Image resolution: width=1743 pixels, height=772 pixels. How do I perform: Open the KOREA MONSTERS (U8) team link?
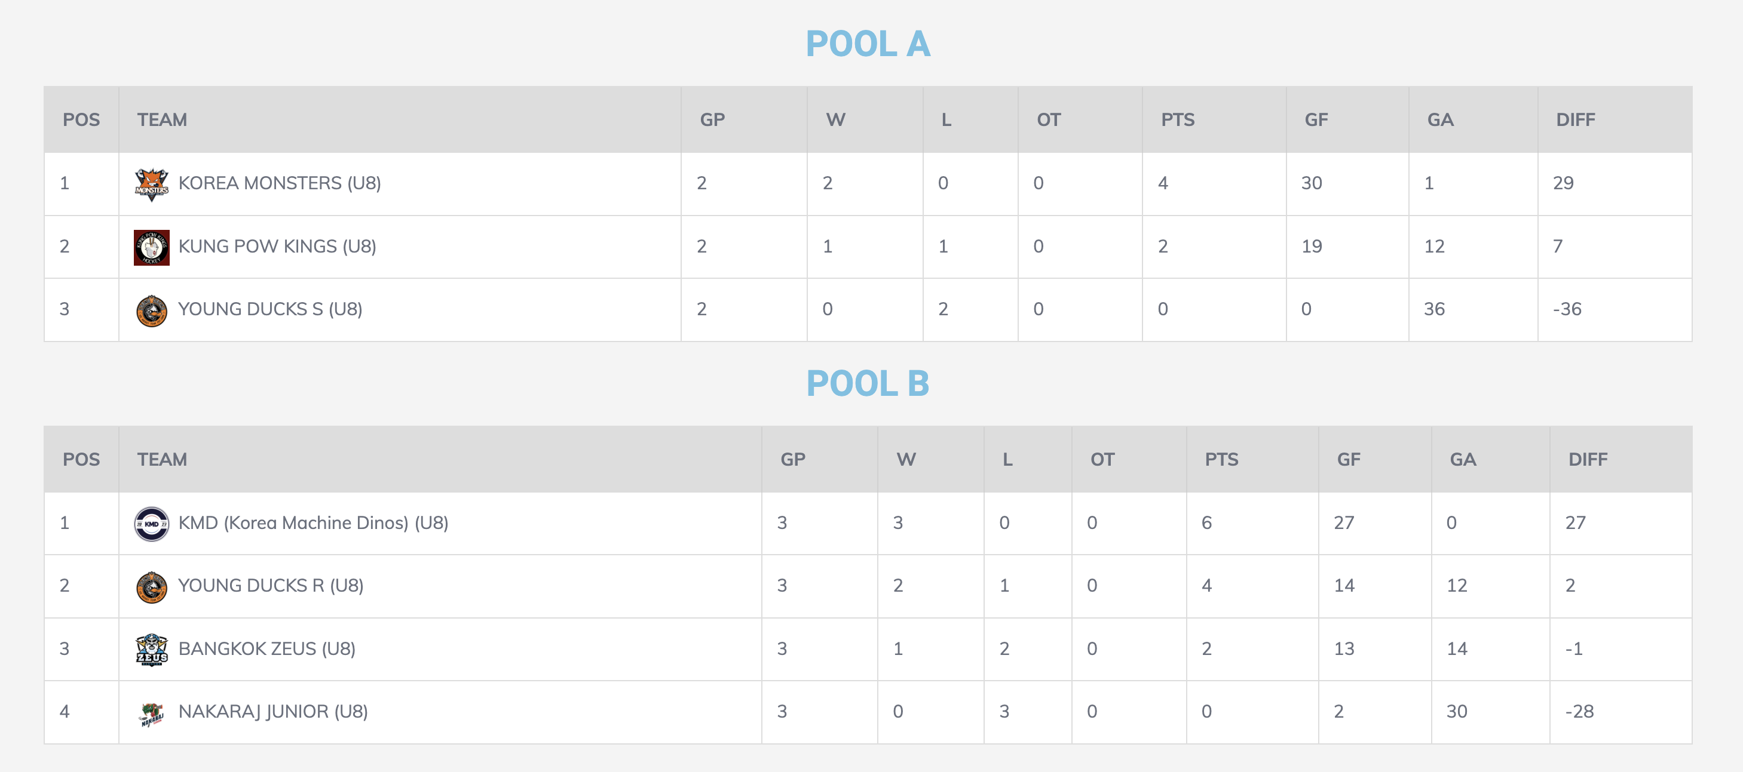point(280,183)
